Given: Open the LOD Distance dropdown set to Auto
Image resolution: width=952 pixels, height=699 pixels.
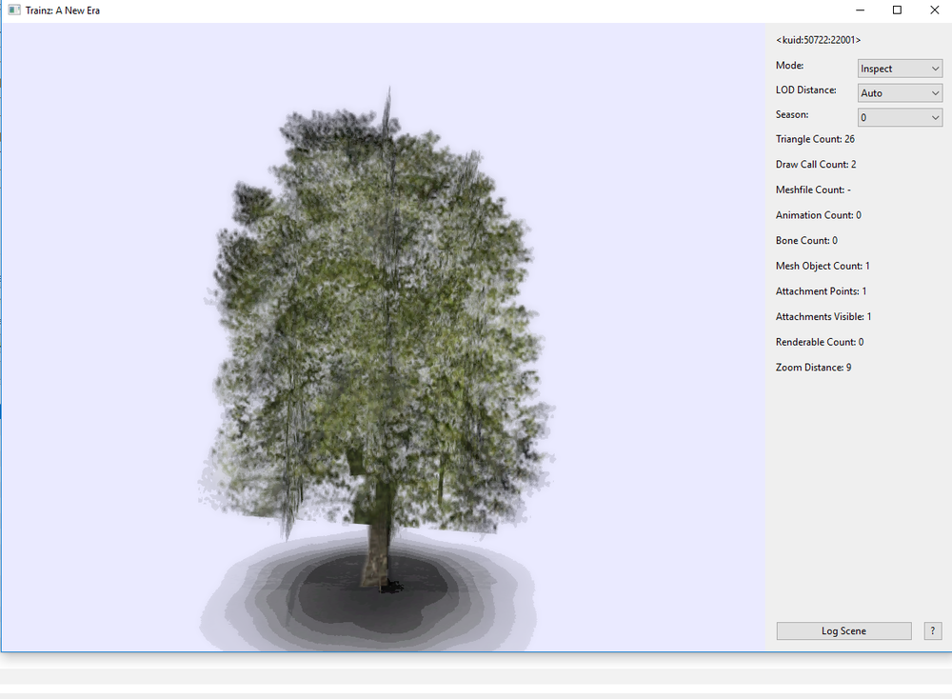Looking at the screenshot, I should tap(900, 93).
